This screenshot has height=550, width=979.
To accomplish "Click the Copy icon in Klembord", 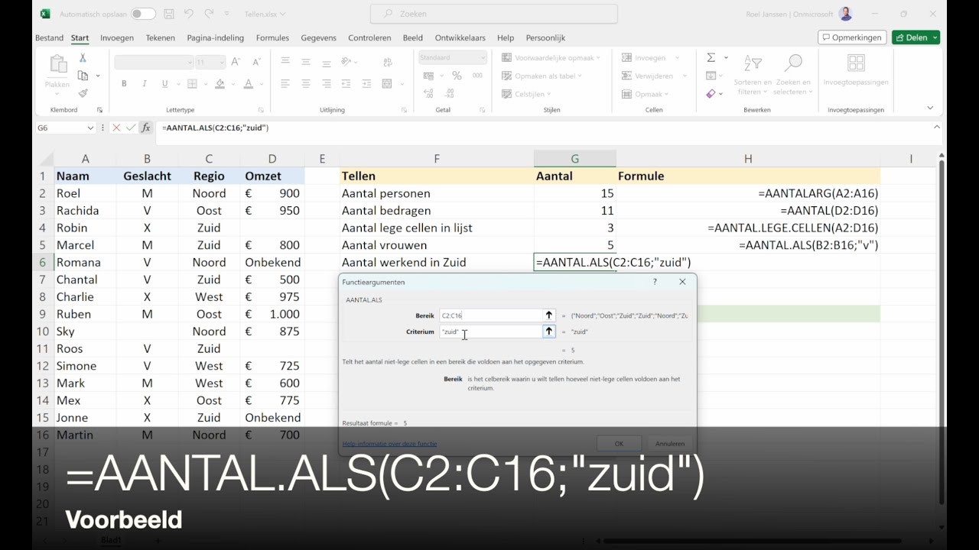I will tap(83, 76).
